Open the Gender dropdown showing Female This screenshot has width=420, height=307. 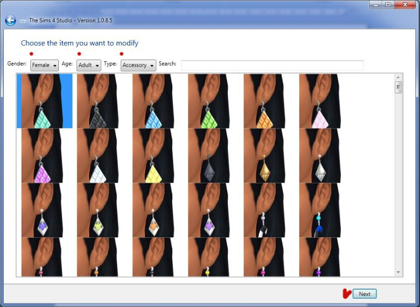pos(45,65)
